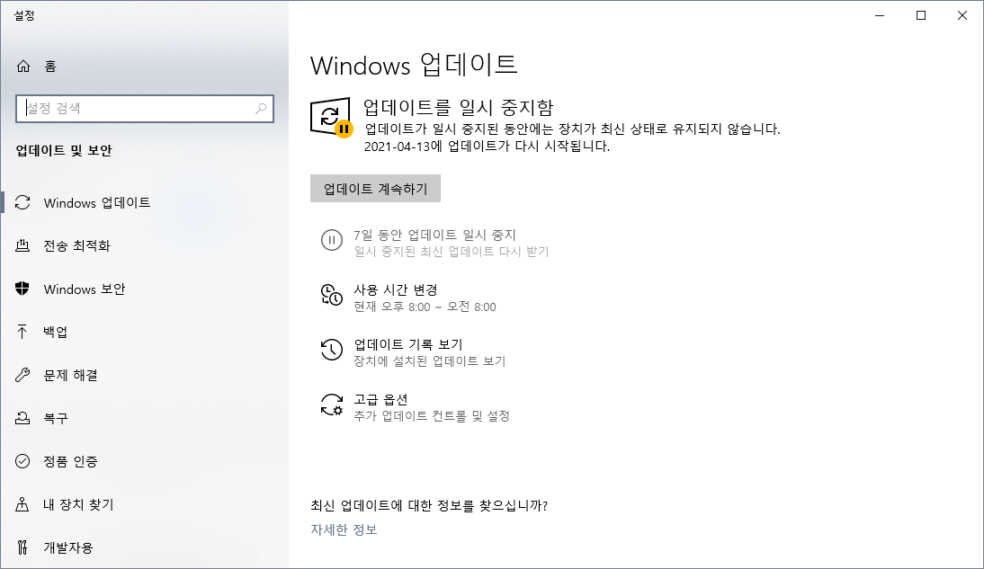Click 현재 오후 8:00 ~ 오전 8:00 text
984x569 pixels.
[x=425, y=307]
